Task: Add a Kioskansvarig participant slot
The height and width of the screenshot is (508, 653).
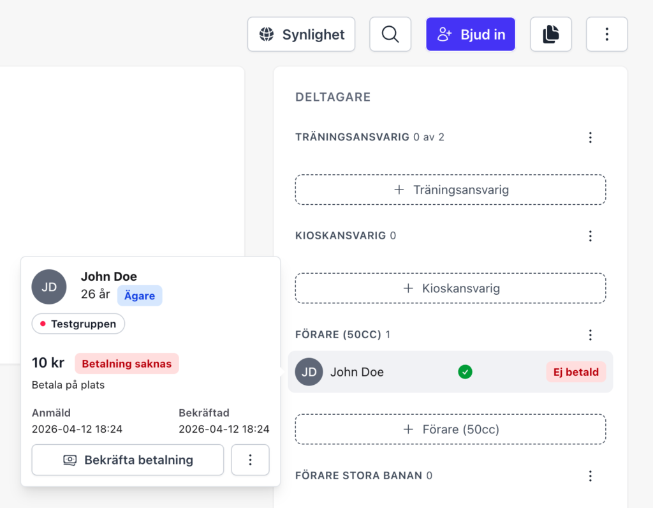Action: [x=450, y=288]
